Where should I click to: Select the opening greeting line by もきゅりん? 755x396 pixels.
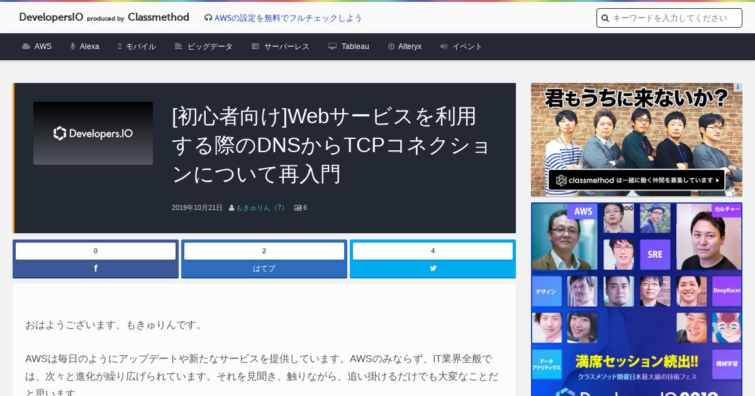pos(116,325)
